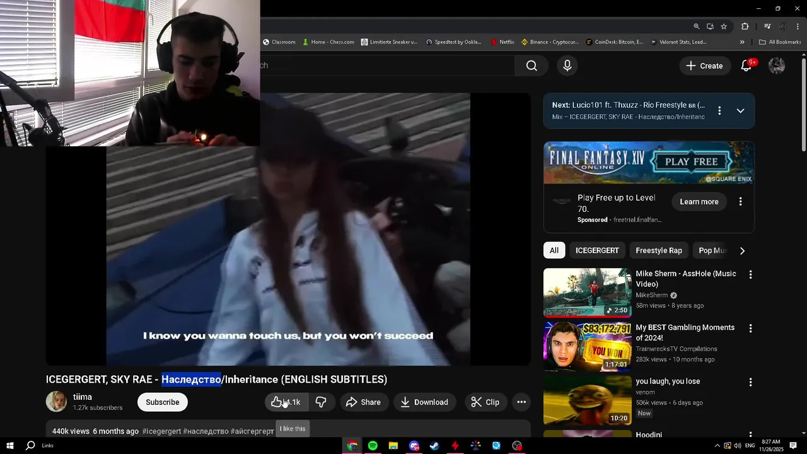The height and width of the screenshot is (454, 807).
Task: Click the page vertical scrollbar
Action: [x=804, y=104]
